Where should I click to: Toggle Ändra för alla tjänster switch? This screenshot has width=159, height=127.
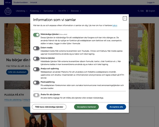click(36, 95)
